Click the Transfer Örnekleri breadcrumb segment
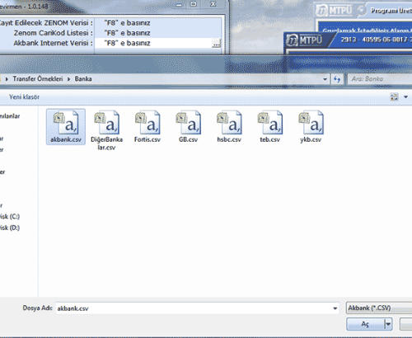 pos(38,79)
